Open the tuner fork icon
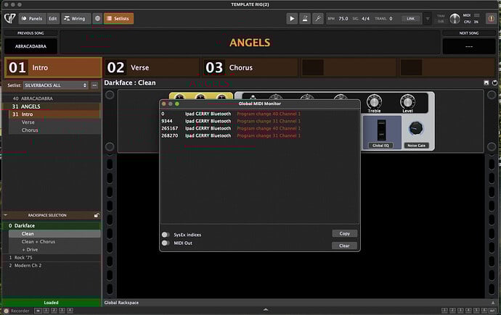Image resolution: width=501 pixels, height=315 pixels. pos(319,18)
